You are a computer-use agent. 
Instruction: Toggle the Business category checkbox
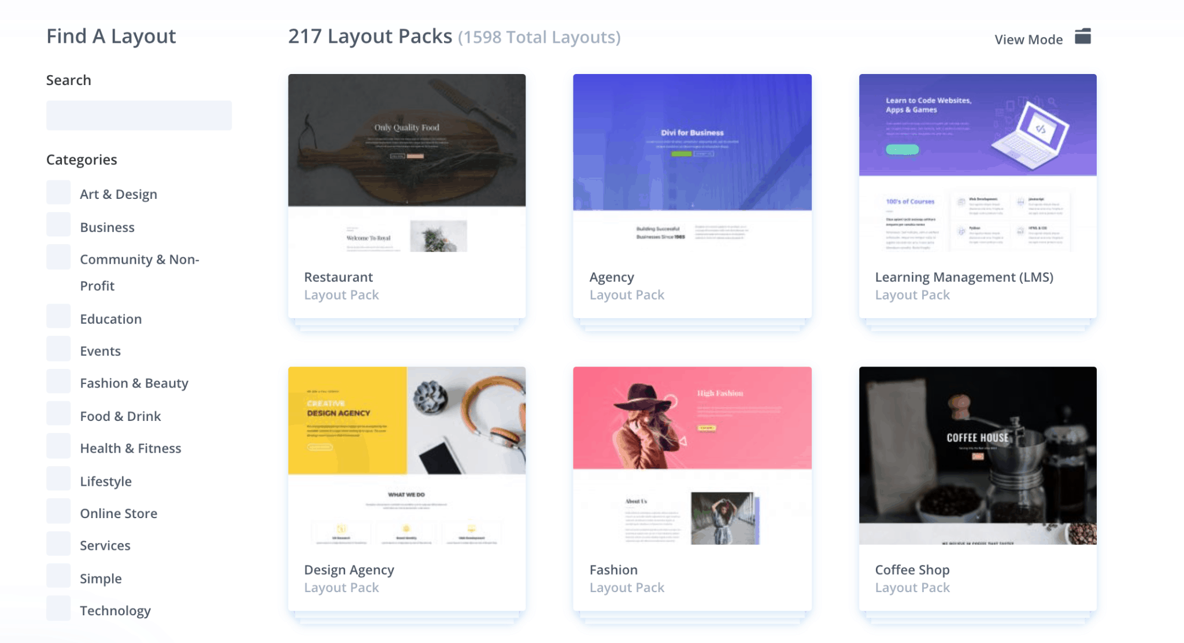[60, 227]
